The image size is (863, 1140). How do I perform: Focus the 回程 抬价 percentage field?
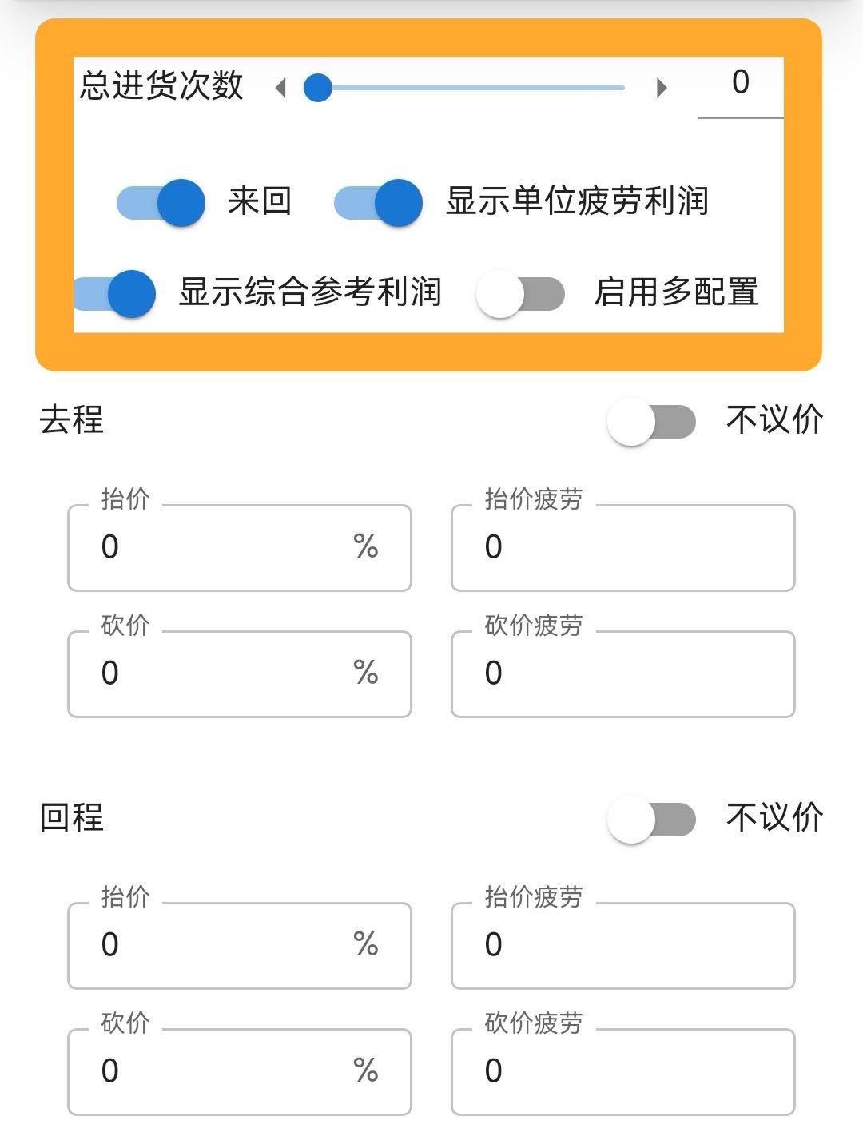click(224, 946)
